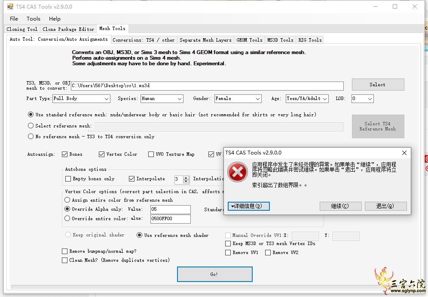Click the mesh file path input field

(x=207, y=86)
